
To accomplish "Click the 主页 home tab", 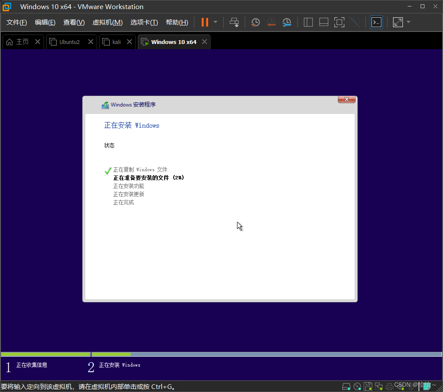I will pos(22,42).
